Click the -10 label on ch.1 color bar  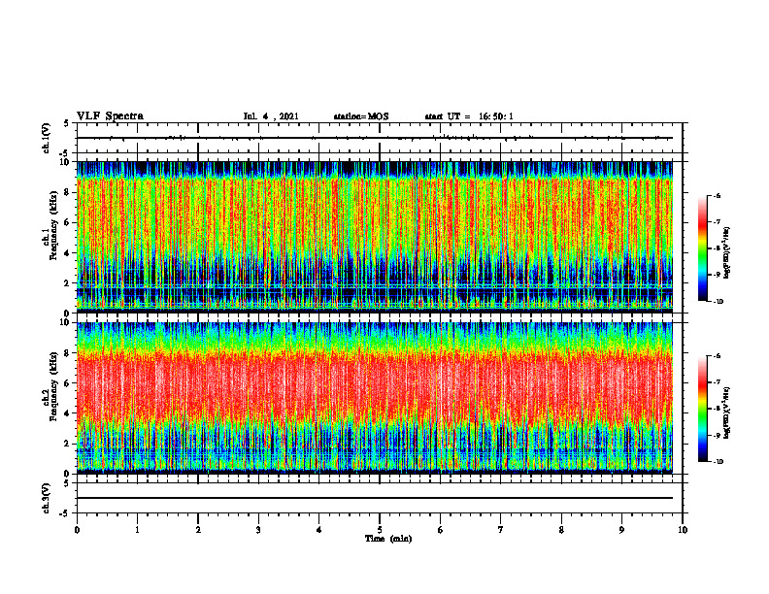(x=719, y=302)
